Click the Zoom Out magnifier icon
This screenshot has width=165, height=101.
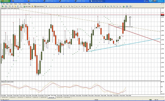[114, 6]
